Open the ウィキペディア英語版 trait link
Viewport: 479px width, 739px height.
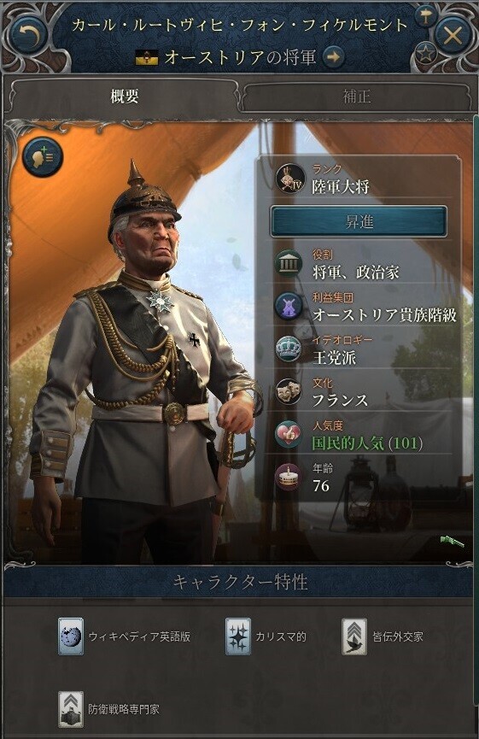[x=125, y=636]
